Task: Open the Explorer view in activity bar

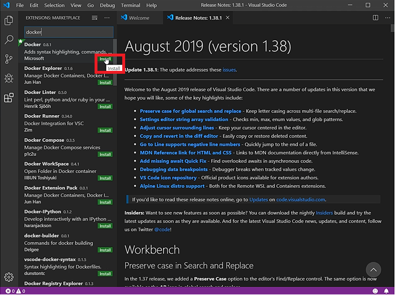Action: click(x=9, y=21)
